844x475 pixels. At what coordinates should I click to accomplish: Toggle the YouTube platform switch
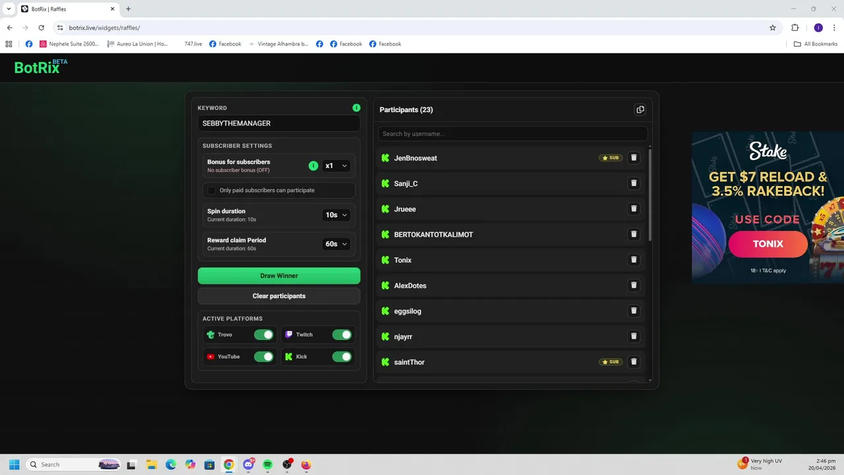click(x=264, y=357)
